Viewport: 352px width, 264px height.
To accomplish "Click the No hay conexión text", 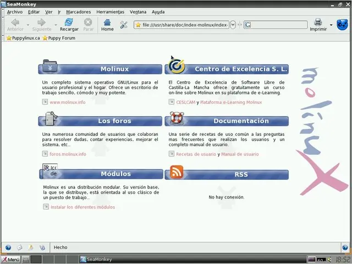I will [x=227, y=197].
